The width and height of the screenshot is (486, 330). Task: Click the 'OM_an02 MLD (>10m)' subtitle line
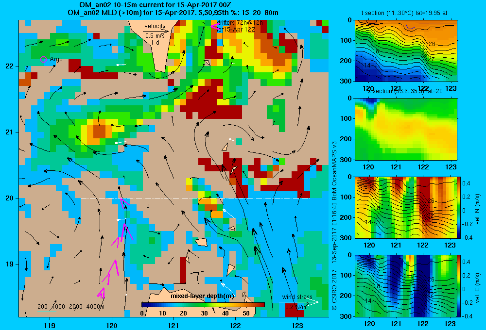[x=173, y=13]
